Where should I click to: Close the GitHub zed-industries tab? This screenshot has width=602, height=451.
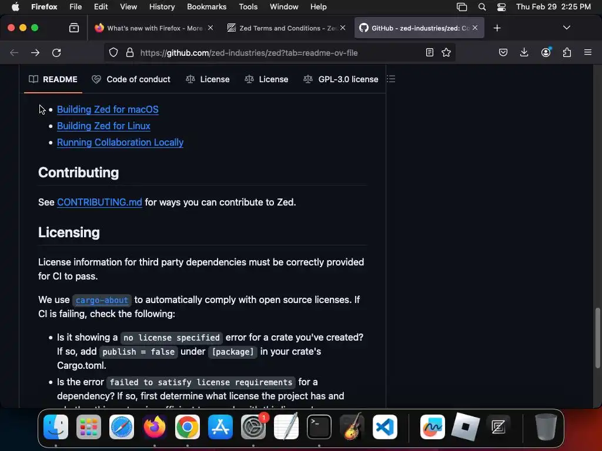pyautogui.click(x=475, y=28)
